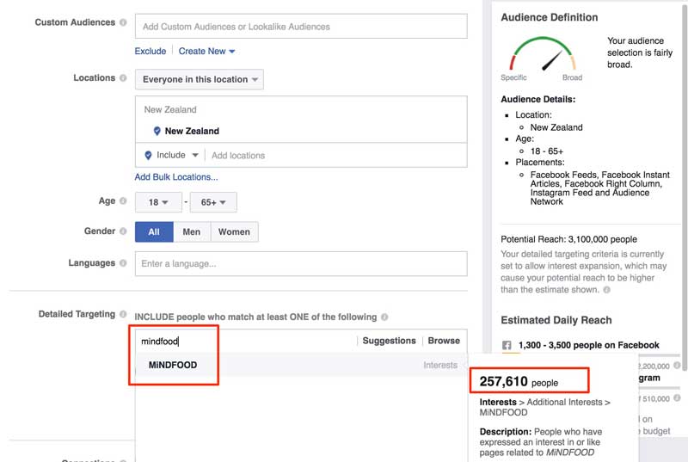Choose MiNDFOOD interest suggestion
688x462 pixels.
[x=300, y=365]
